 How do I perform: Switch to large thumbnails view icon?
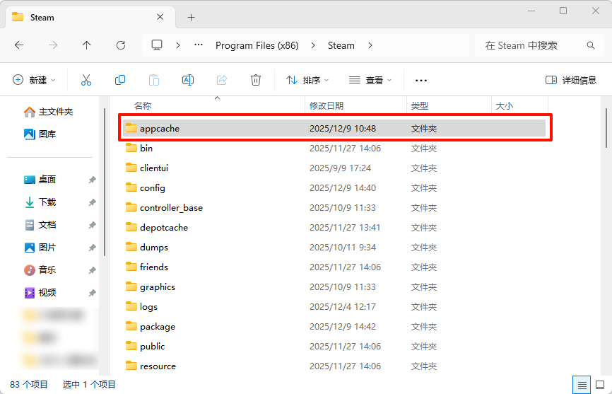point(600,385)
